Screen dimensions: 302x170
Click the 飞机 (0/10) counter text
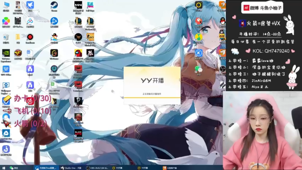(x=32, y=111)
